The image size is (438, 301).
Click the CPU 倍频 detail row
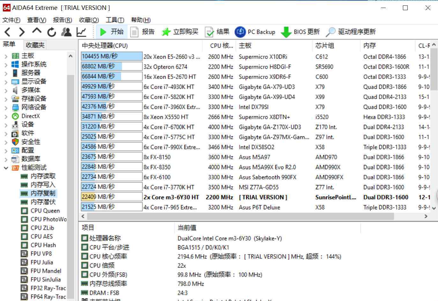219,265
